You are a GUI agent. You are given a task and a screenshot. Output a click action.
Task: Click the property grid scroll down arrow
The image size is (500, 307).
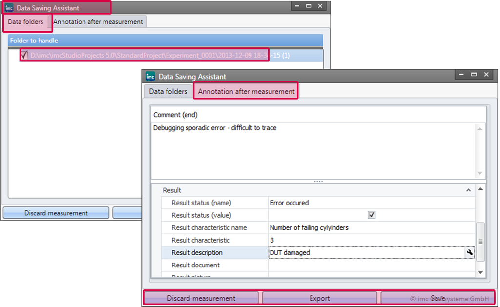[x=480, y=272]
